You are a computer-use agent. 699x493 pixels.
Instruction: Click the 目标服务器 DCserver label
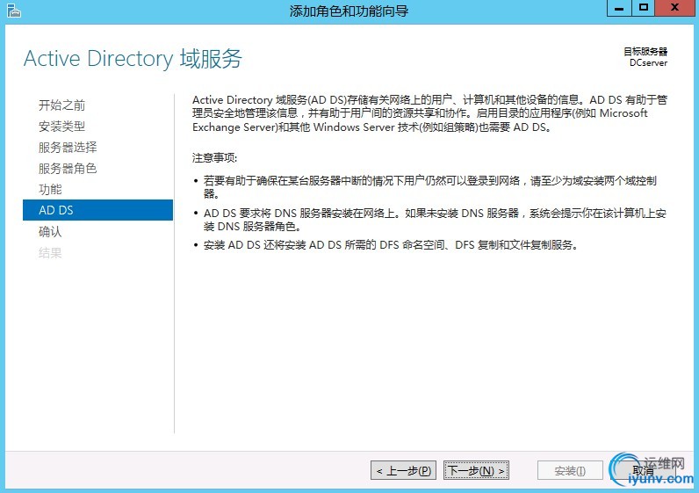coord(645,58)
